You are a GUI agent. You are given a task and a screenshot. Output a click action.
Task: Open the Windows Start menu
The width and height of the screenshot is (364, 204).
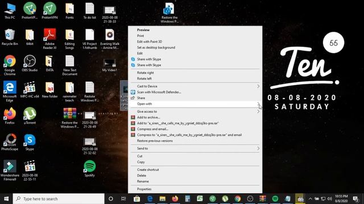coord(6,199)
